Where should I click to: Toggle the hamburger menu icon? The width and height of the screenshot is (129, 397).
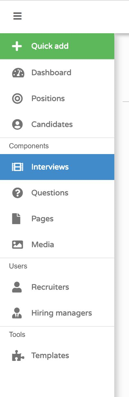pyautogui.click(x=17, y=16)
